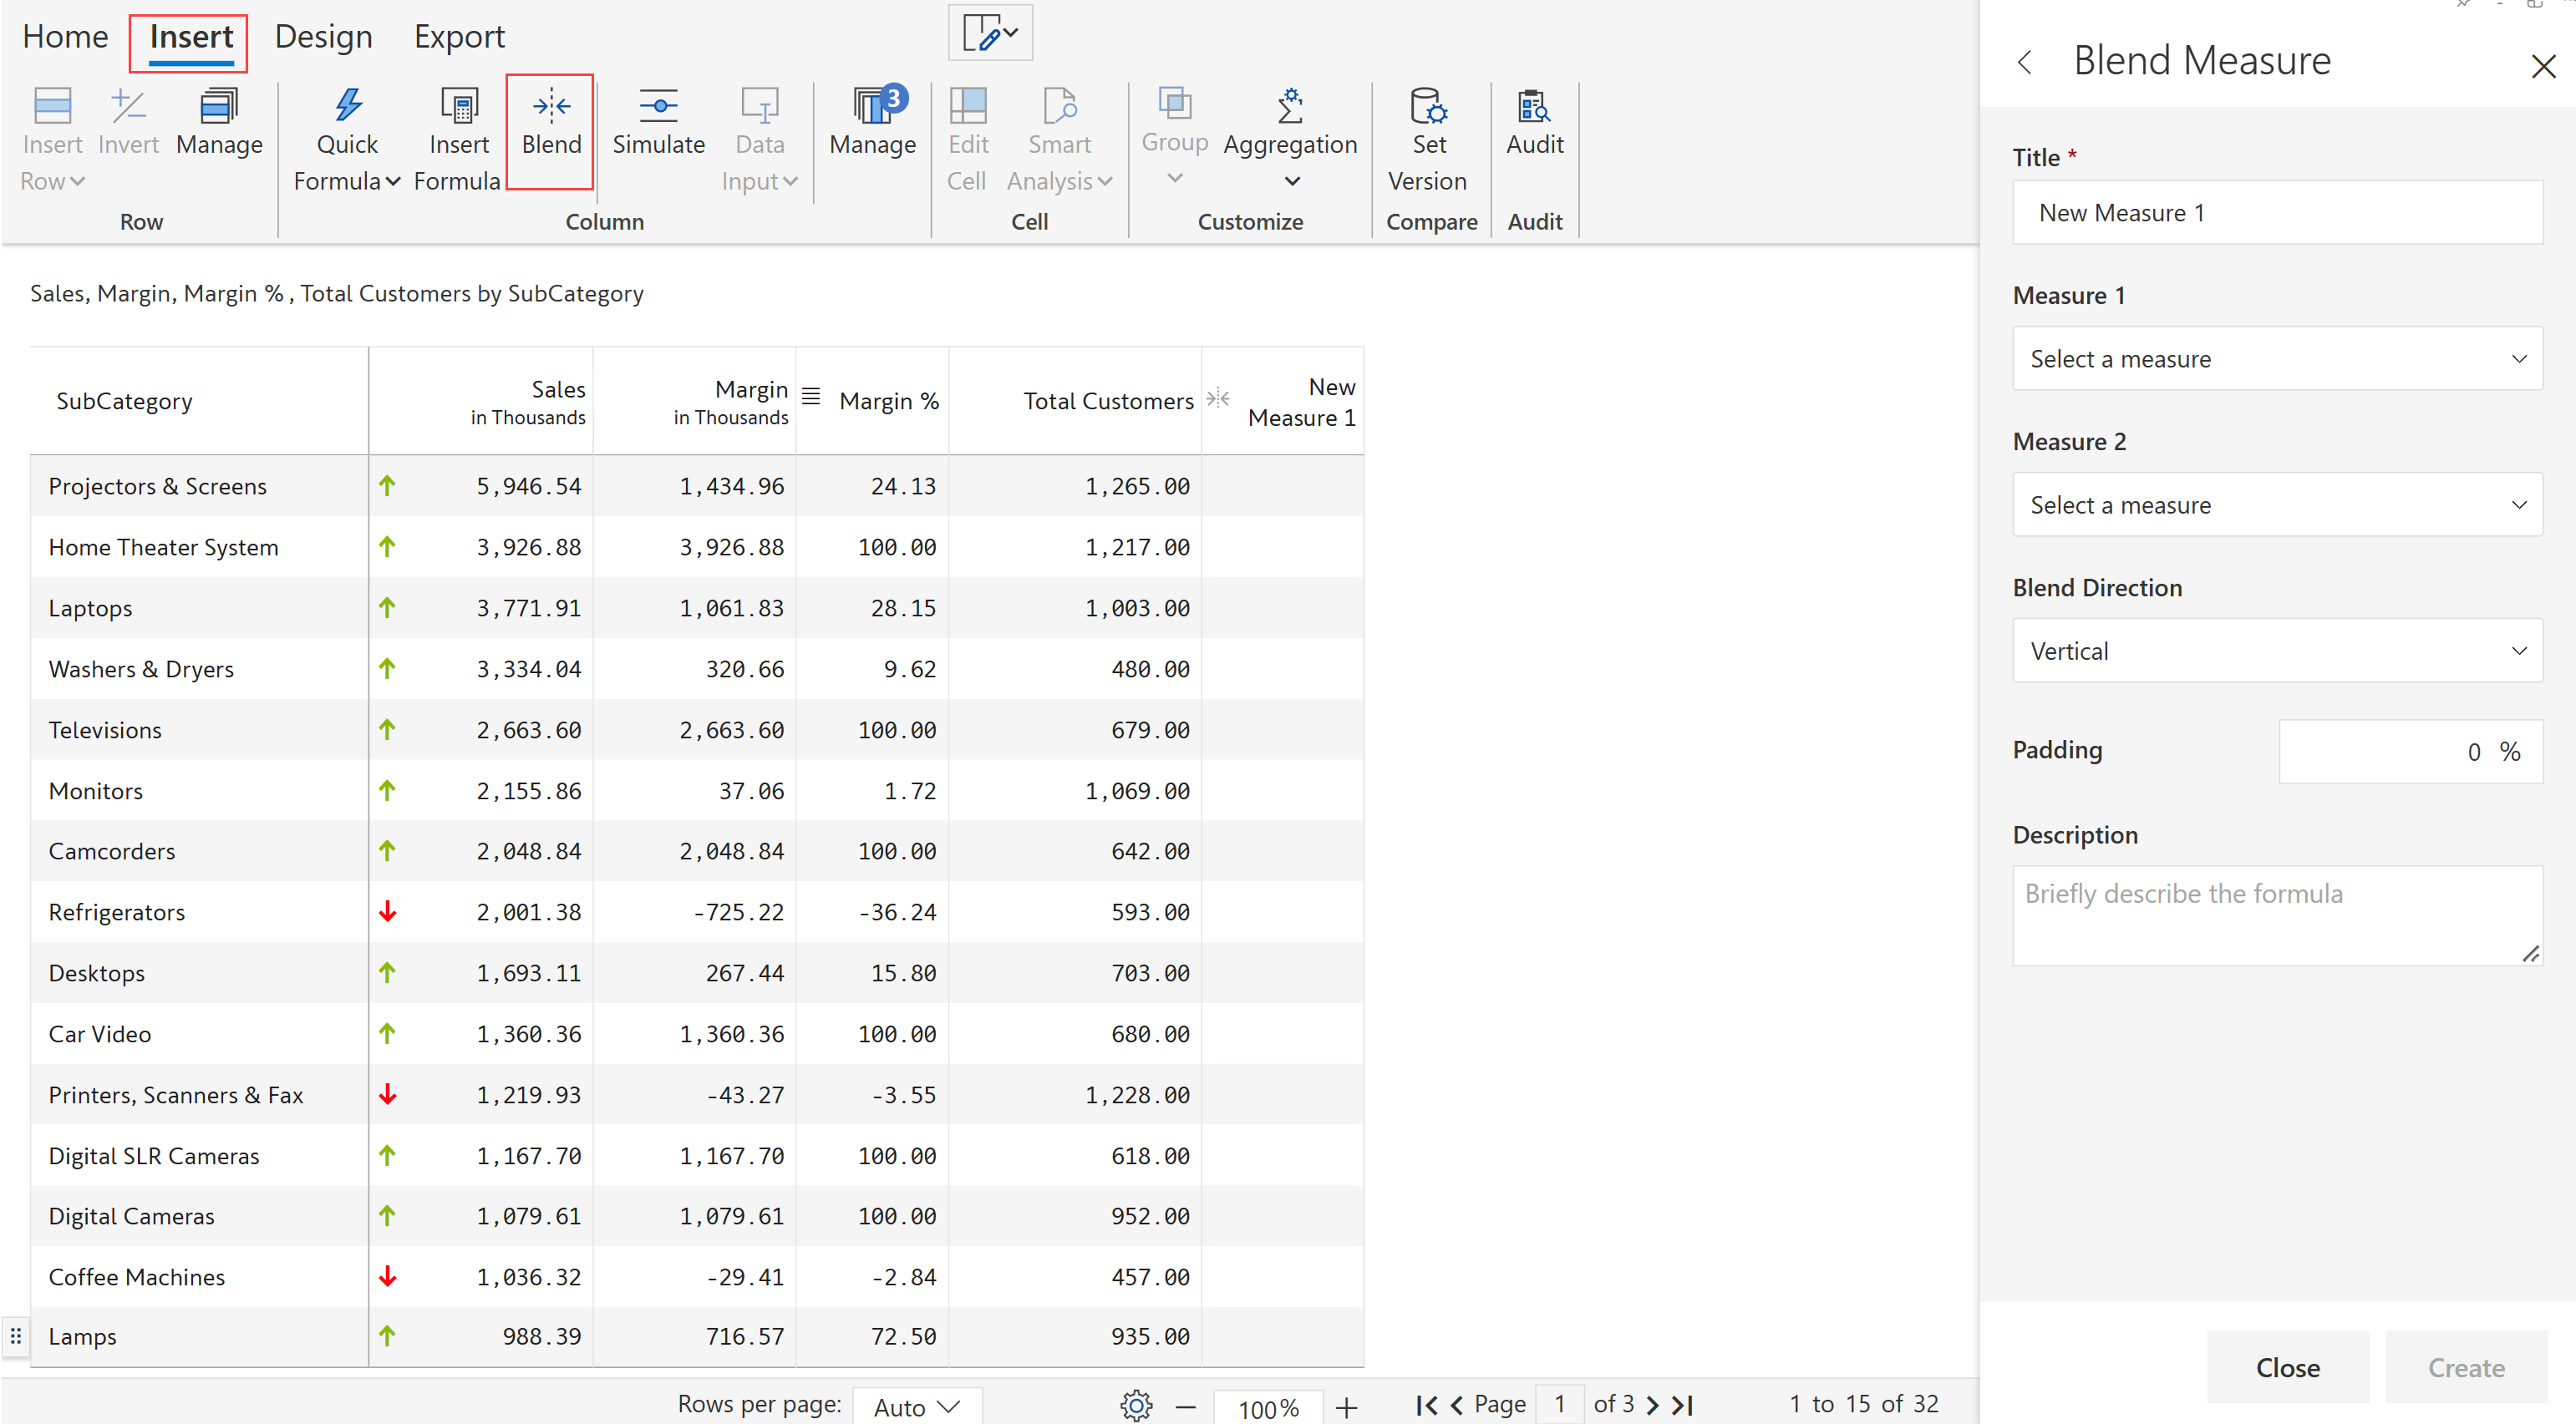Switch to the Design tab
Viewport: 2576px width, 1424px height.
(x=323, y=37)
